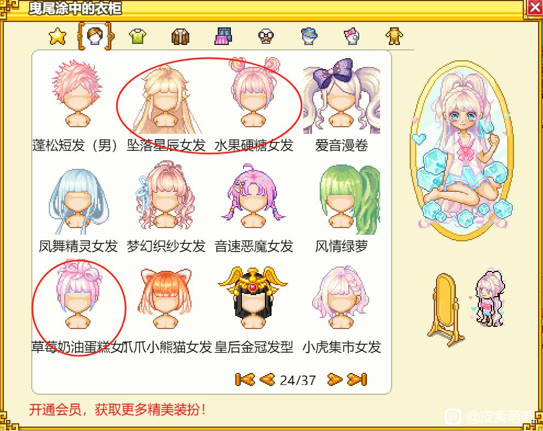This screenshot has width=543, height=431.
Task: Go to the first wardrobe page
Action: pyautogui.click(x=245, y=379)
